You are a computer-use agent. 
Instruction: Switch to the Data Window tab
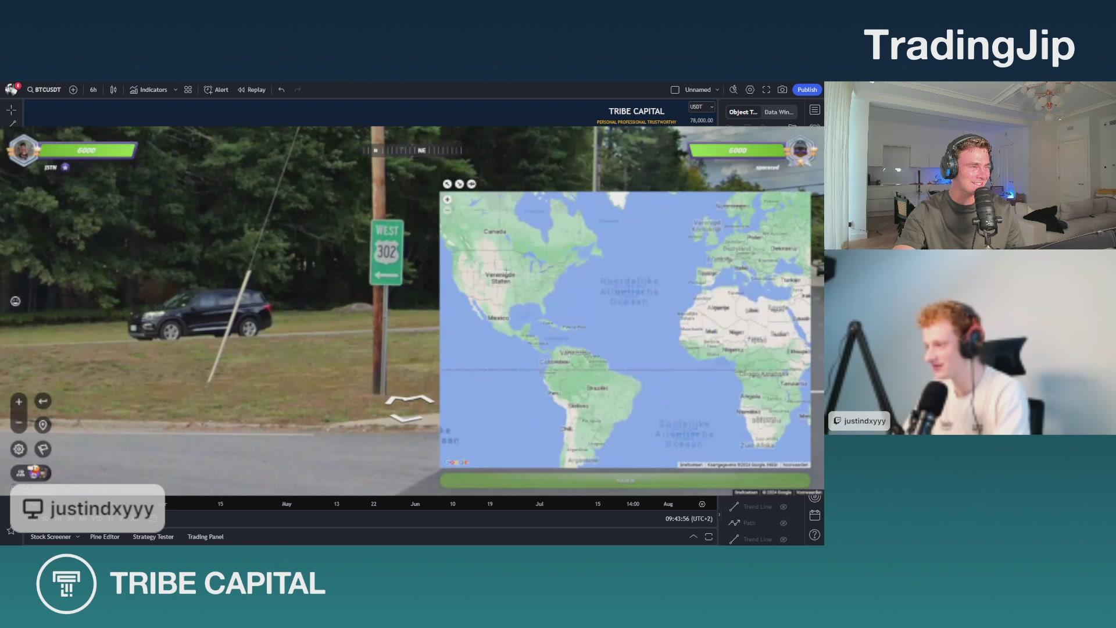[x=778, y=112]
